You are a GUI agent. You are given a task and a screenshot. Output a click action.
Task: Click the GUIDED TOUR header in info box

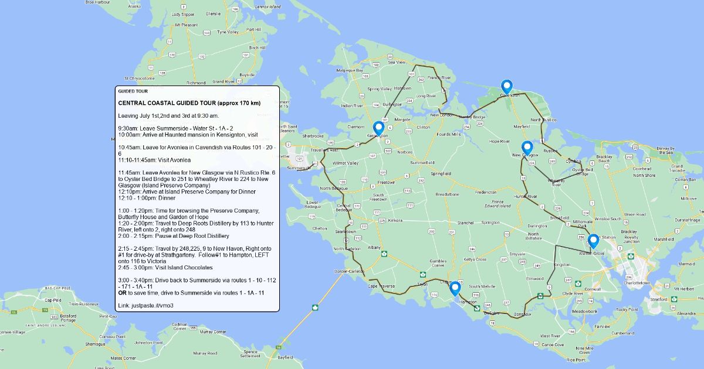click(133, 91)
